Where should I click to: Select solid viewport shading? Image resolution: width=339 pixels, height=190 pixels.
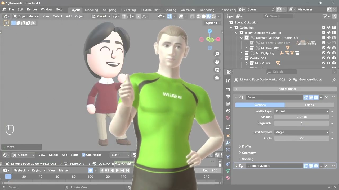[x=204, y=16]
